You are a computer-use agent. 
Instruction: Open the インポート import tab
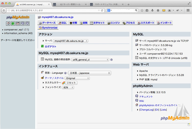164,23
